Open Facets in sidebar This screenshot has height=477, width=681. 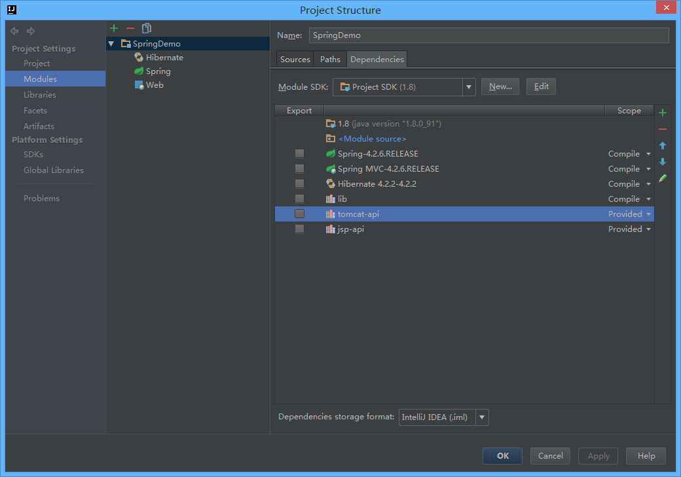coord(35,110)
